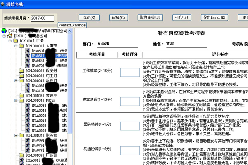Viewport: 248px width, 165px height.
Task: Click the 工作效率(2~10分) label
Action: pyautogui.click(x=97, y=71)
